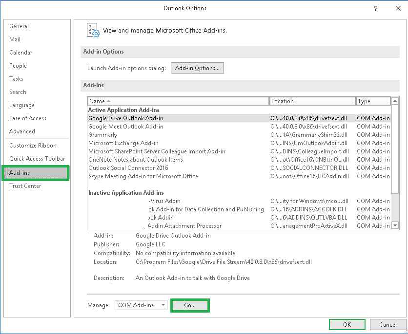
Task: Open Language settings
Action: (22, 105)
